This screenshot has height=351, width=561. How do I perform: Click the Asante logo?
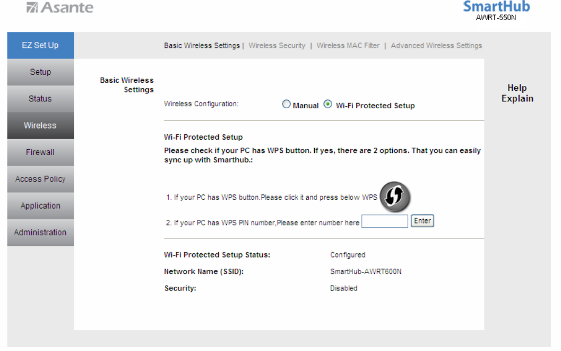[60, 7]
